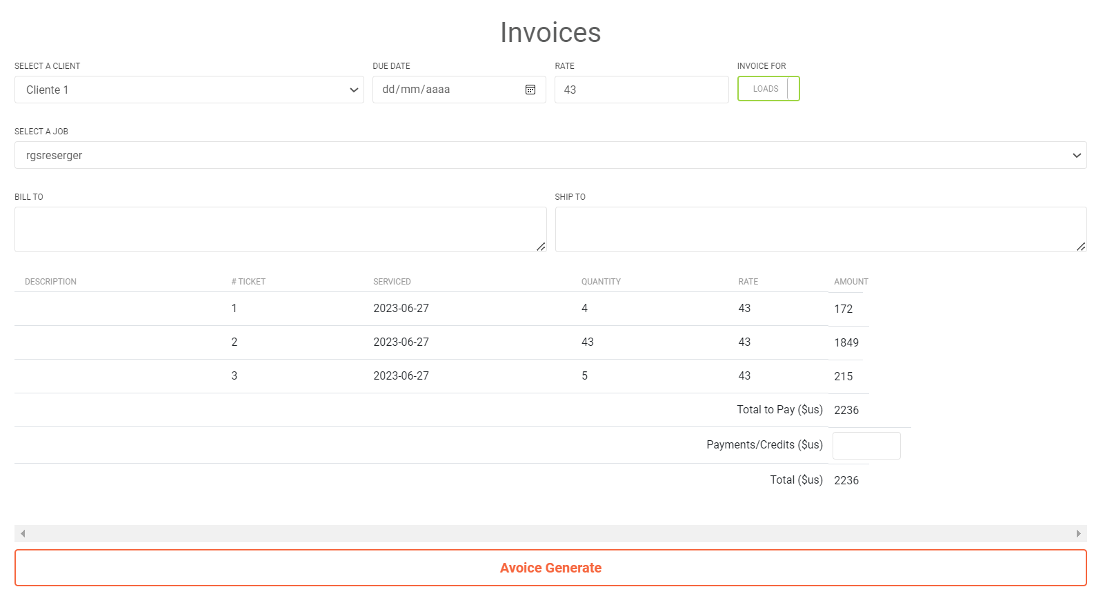Click into the Due Date field

(459, 90)
